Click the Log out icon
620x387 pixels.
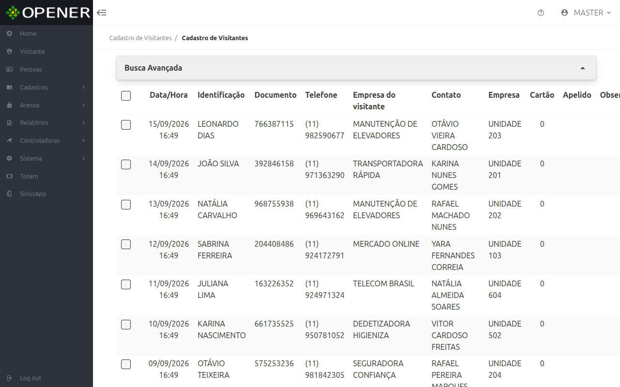click(x=9, y=378)
